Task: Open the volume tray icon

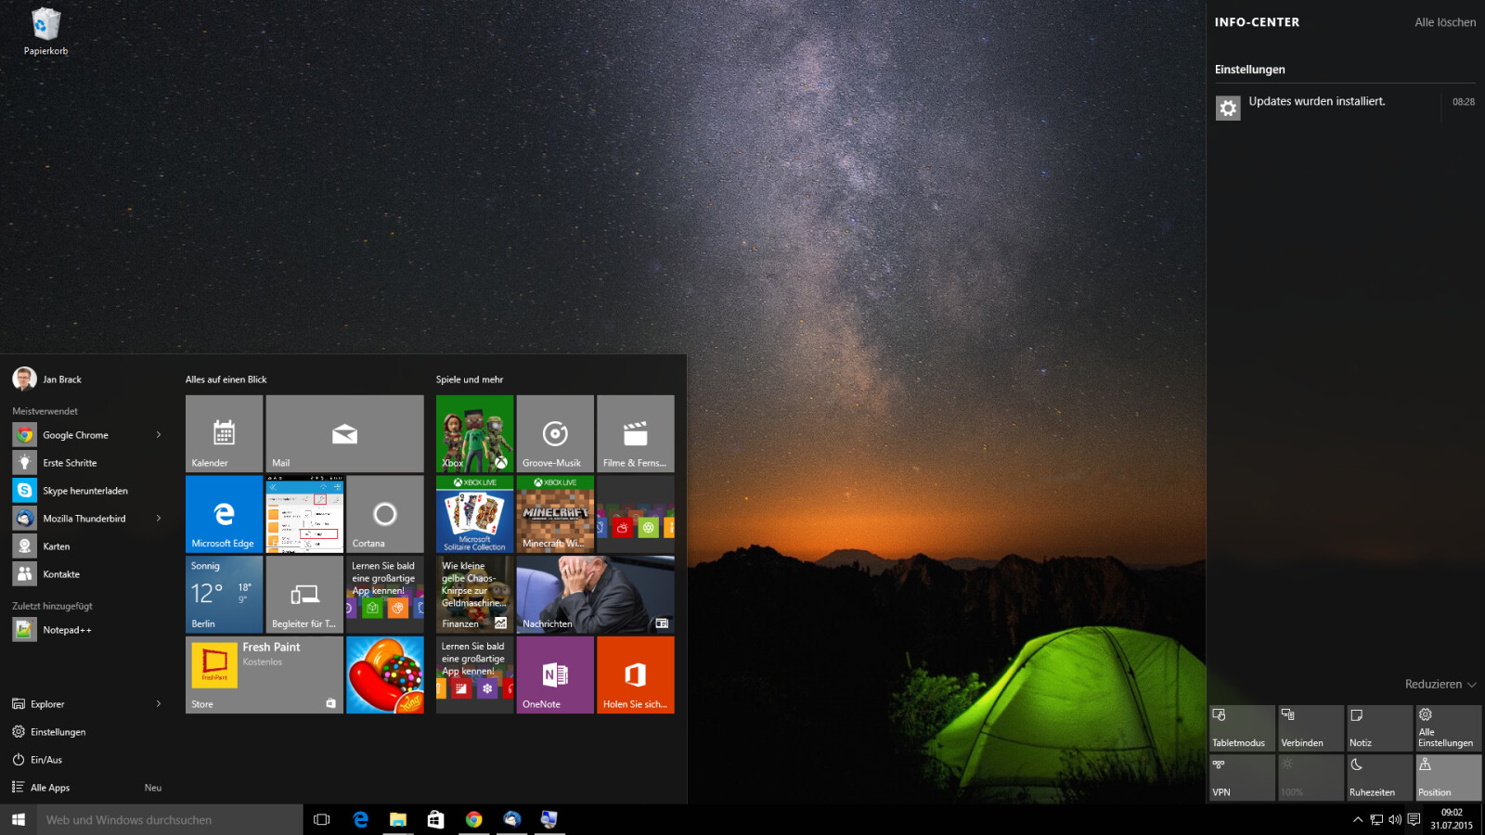Action: coord(1395,819)
